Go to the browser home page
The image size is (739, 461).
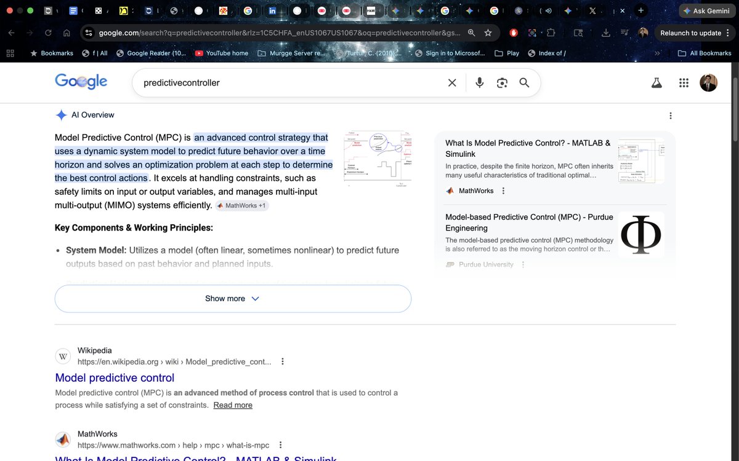click(x=67, y=33)
